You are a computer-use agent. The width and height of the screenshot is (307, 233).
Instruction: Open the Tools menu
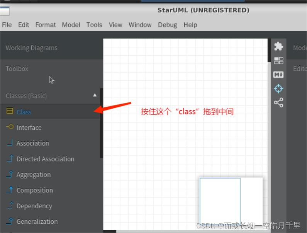pos(94,25)
